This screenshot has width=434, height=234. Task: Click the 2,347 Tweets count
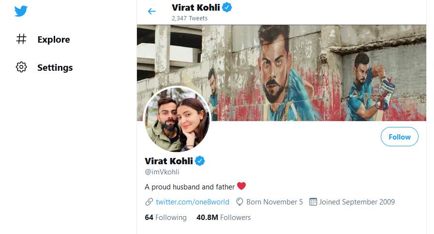[x=189, y=18]
